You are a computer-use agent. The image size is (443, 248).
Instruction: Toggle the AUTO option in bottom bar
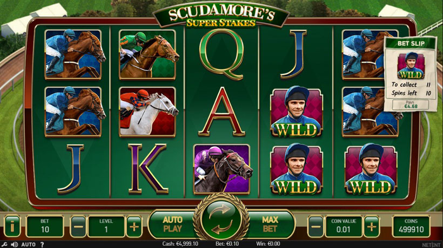pyautogui.click(x=28, y=244)
